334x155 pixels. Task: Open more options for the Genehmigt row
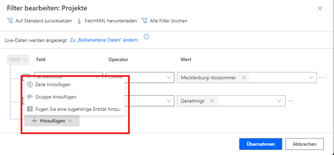[x=290, y=101]
